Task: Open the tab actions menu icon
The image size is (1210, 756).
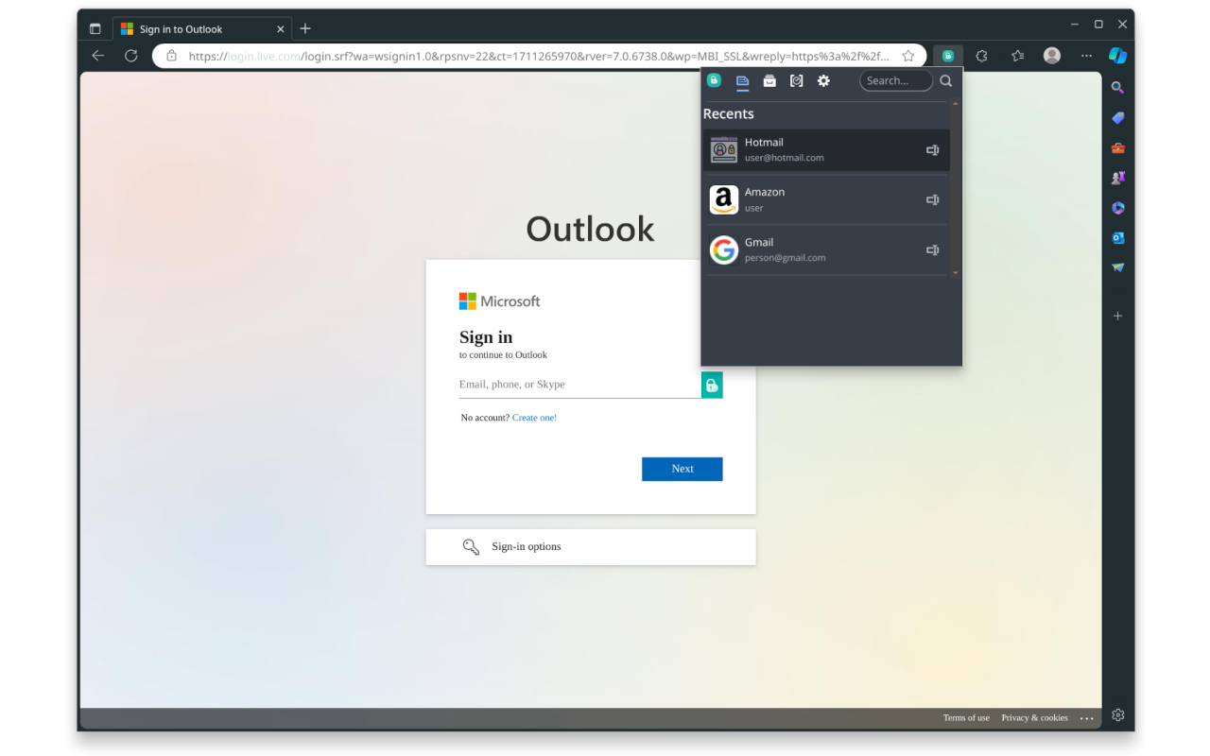Action: point(95,28)
